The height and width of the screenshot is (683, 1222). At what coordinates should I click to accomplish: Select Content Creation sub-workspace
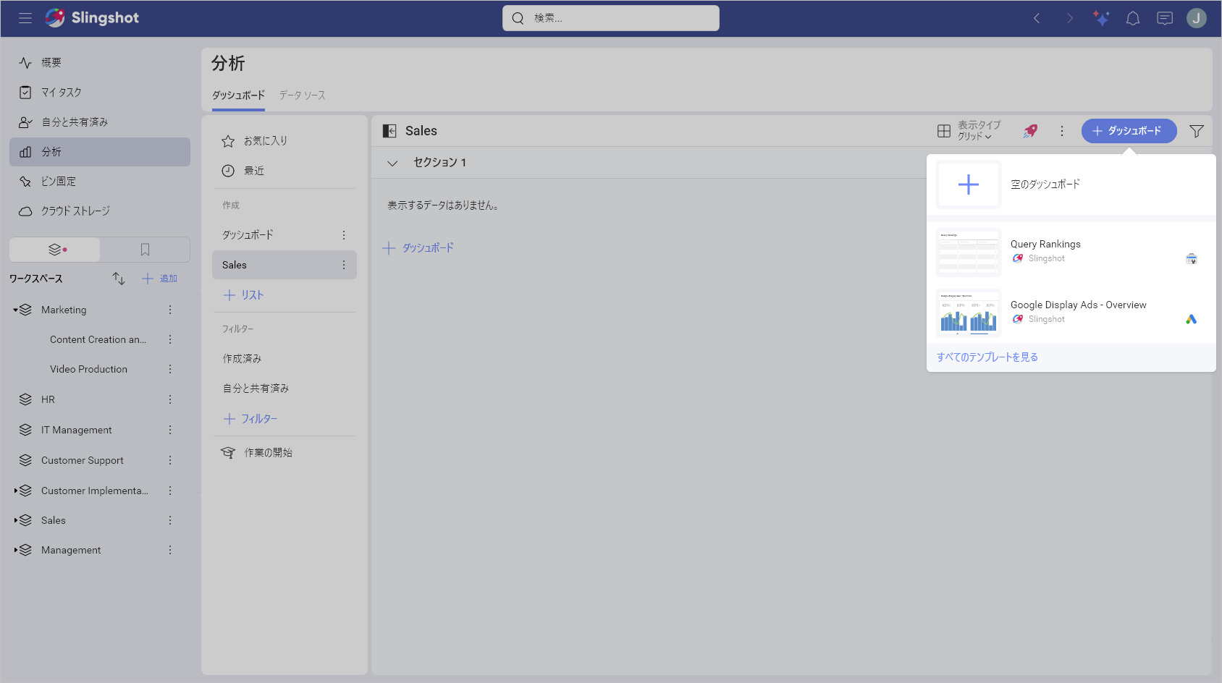tap(98, 339)
